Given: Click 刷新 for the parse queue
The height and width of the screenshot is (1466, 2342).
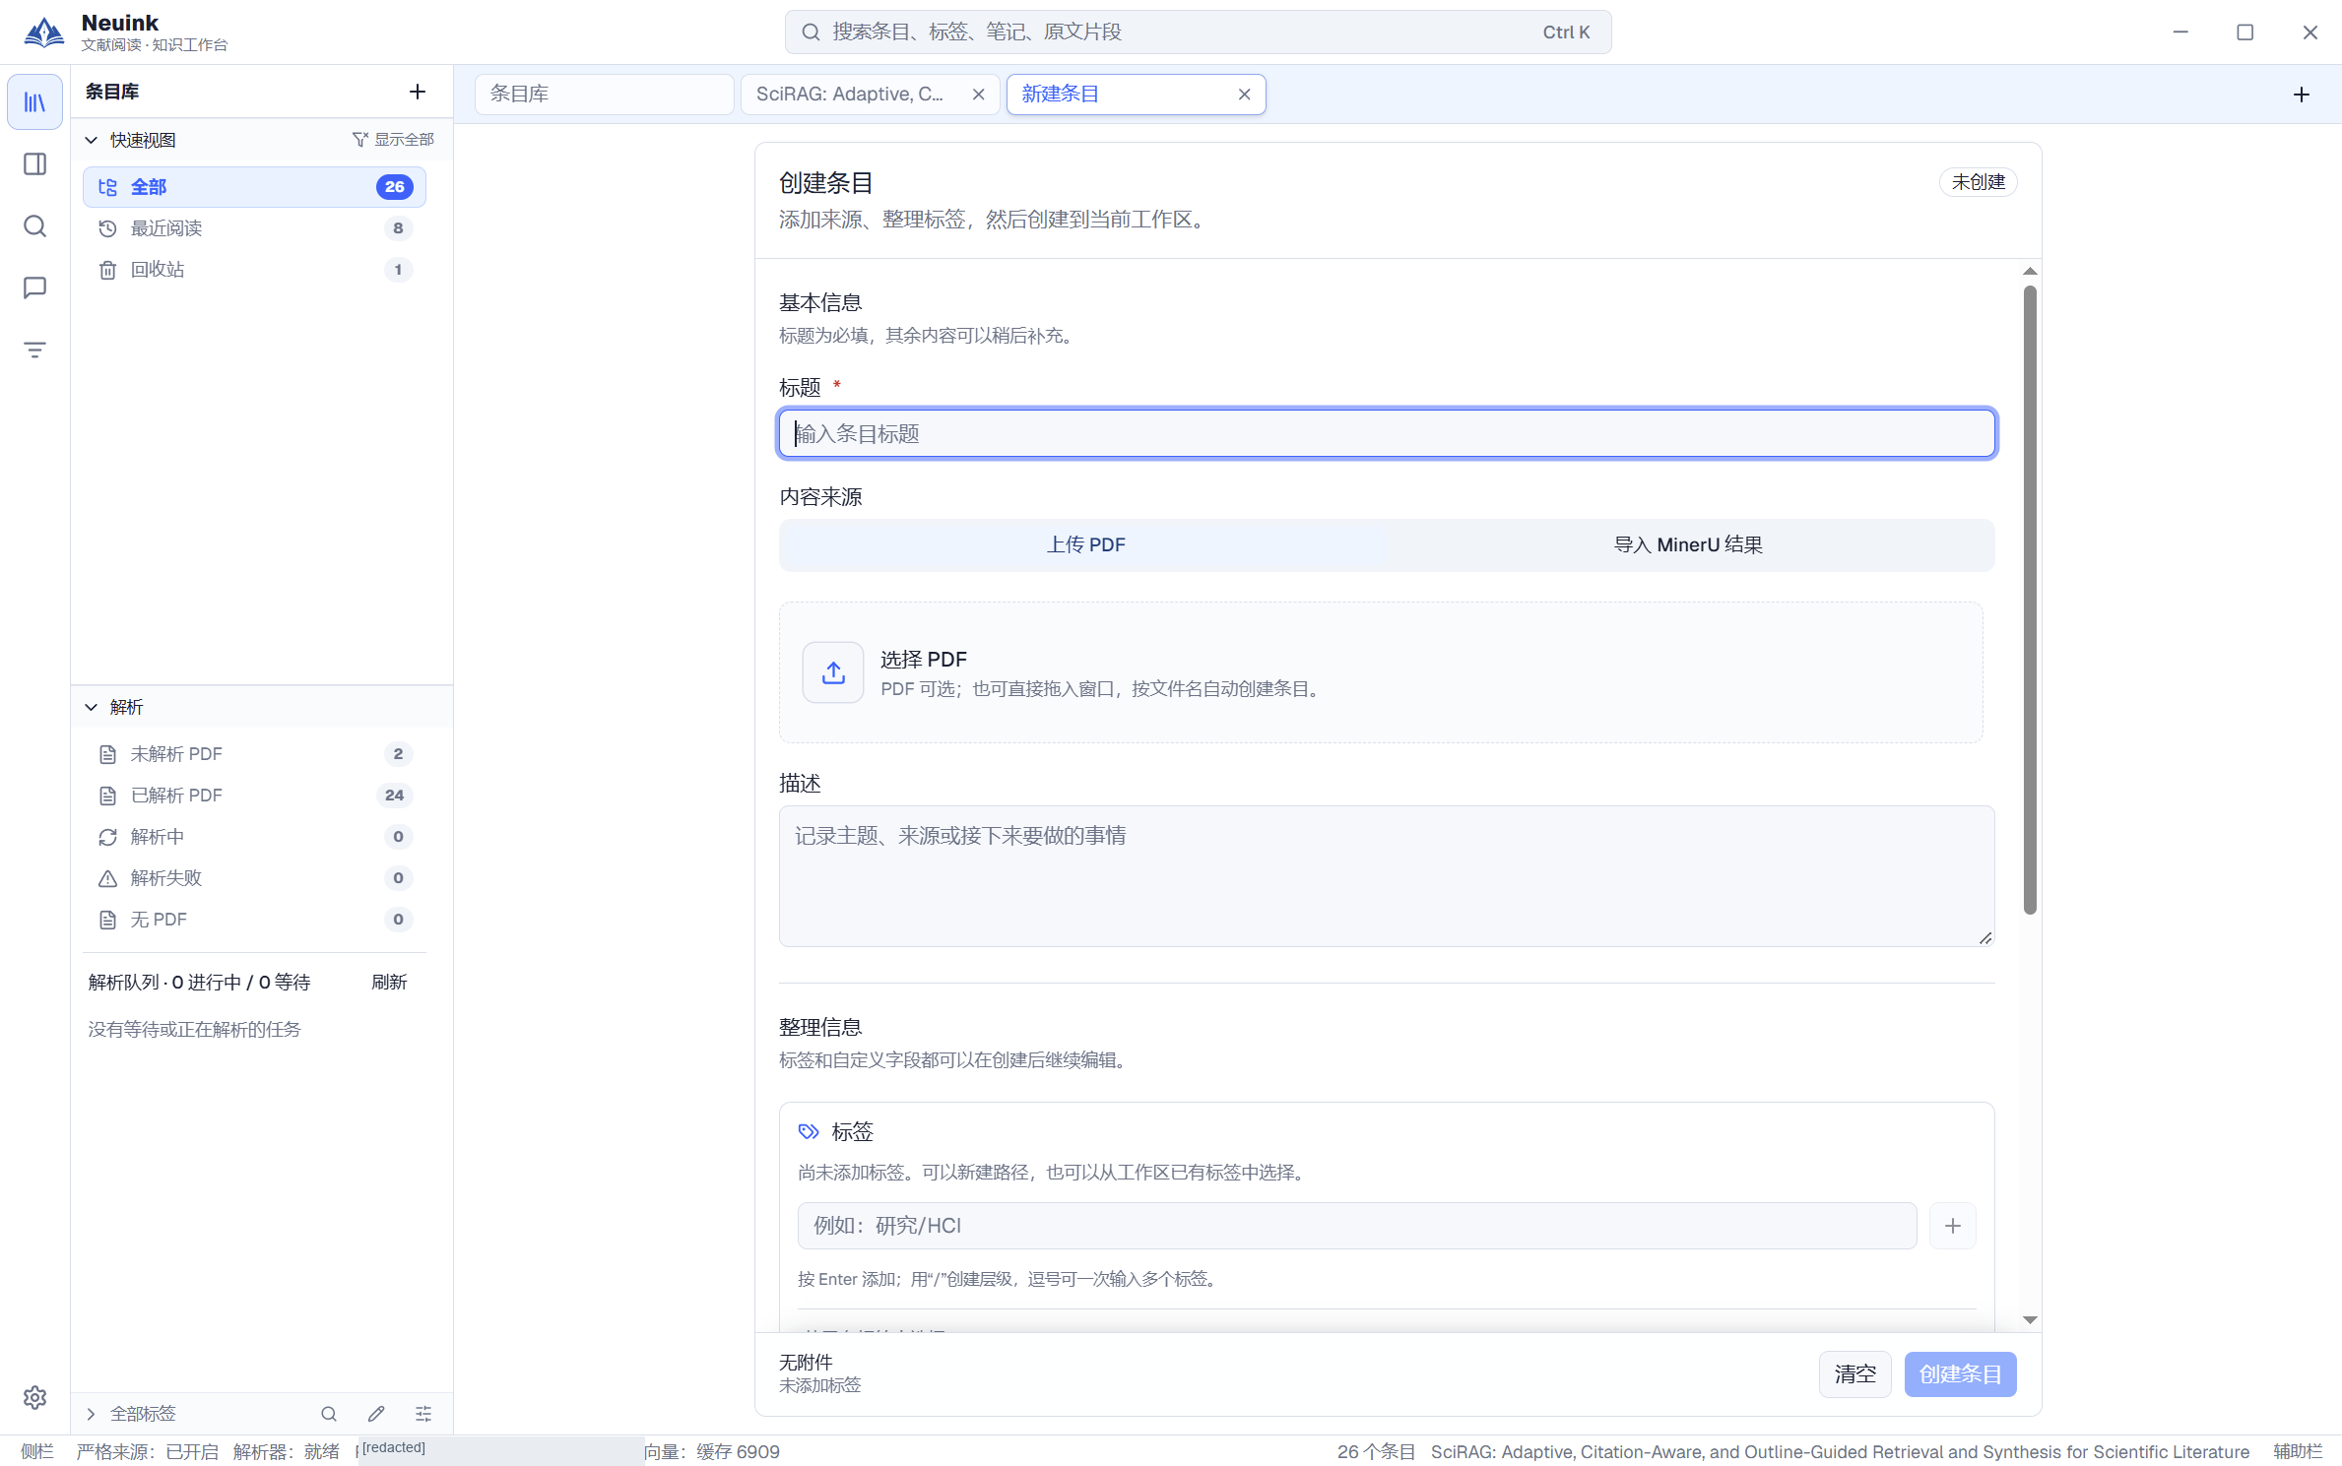Looking at the screenshot, I should [x=389, y=982].
